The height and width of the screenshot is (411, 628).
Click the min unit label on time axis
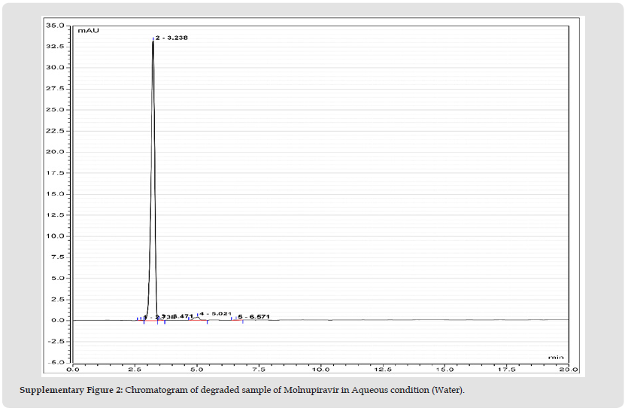[555, 356]
